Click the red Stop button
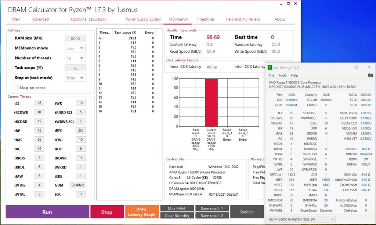This screenshot has width=376, height=225. tap(107, 211)
